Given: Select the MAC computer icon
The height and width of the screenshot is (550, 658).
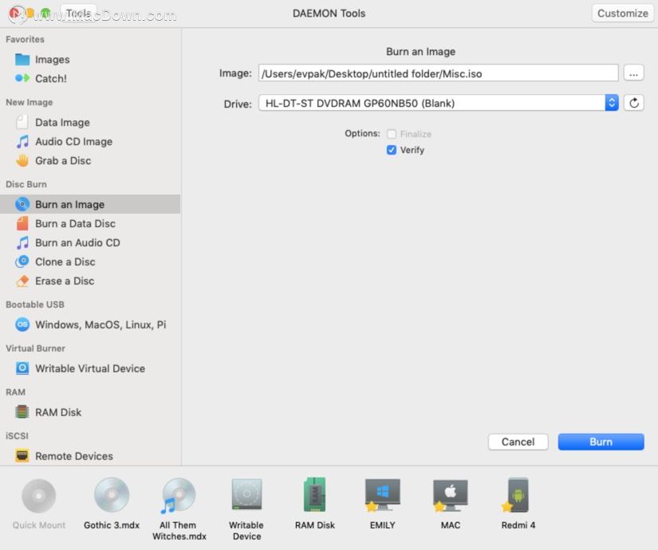Looking at the screenshot, I should click(451, 495).
